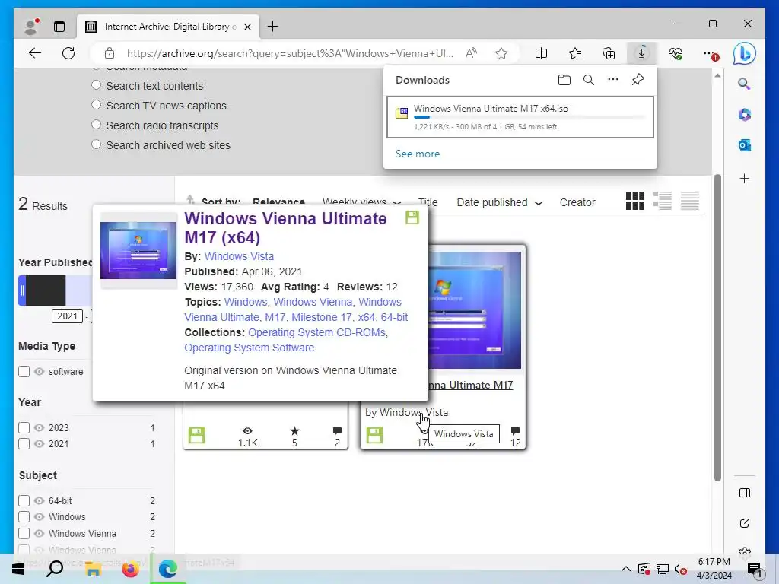Open the Favorites list
Viewport: 779px width, 584px height.
[575, 53]
